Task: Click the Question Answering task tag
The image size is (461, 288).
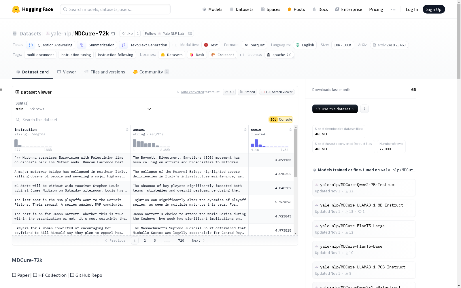Action: 51,45
